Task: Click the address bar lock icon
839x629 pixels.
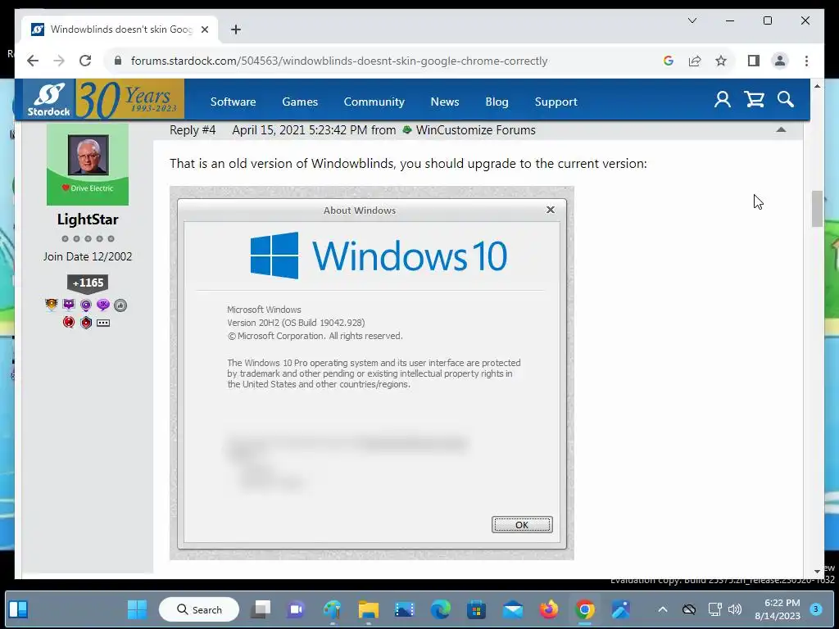Action: [x=118, y=61]
